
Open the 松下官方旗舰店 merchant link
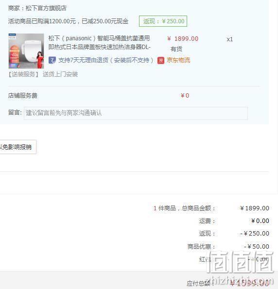tap(46, 8)
